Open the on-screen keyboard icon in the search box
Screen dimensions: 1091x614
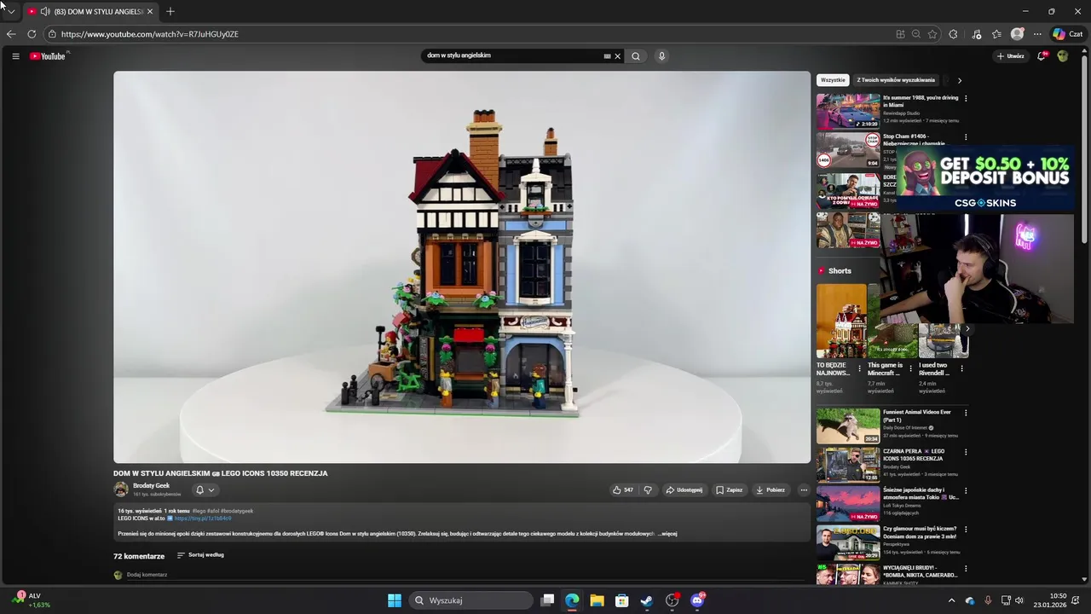click(x=607, y=56)
